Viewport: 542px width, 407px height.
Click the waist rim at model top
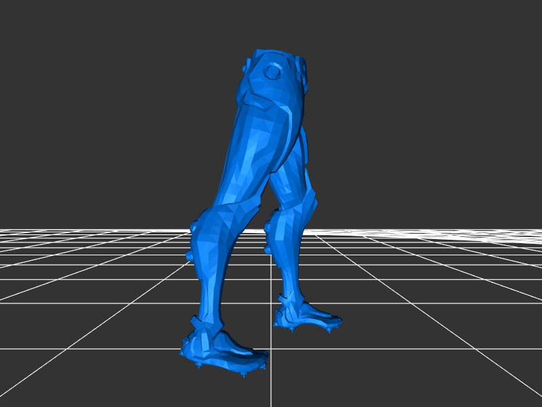click(274, 54)
